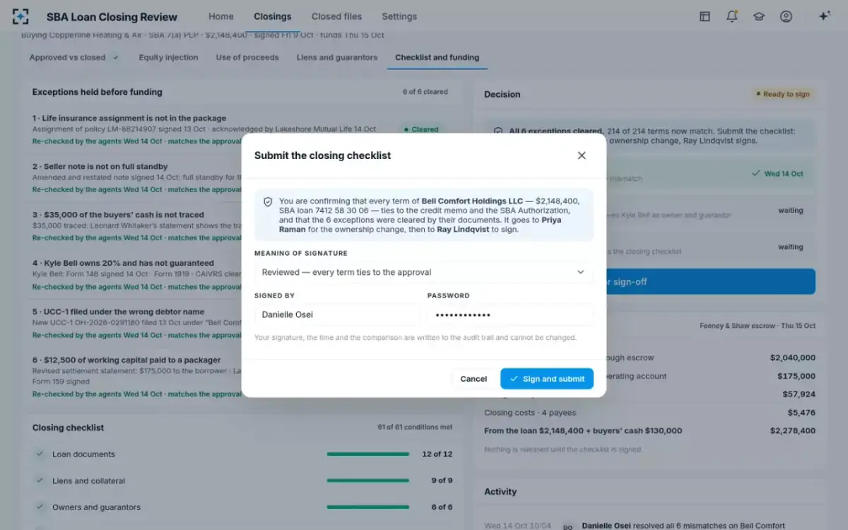This screenshot has width=848, height=530.
Task: Open the graduation cap learning icon
Action: [x=759, y=16]
